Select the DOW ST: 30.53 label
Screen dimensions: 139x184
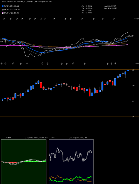click(11, 6)
